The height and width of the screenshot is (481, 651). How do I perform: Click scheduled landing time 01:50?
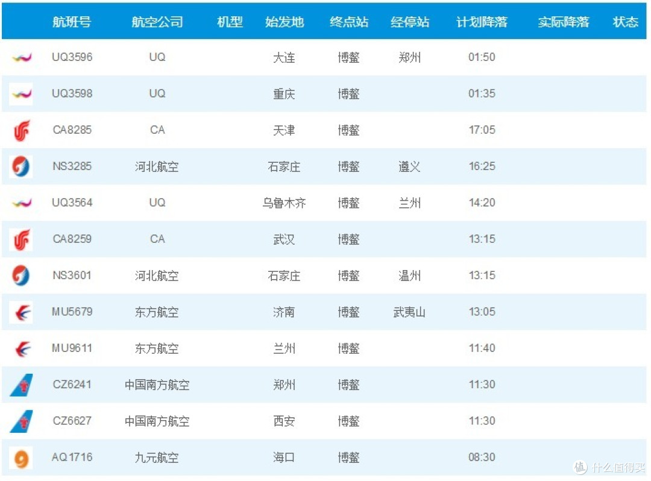pyautogui.click(x=482, y=57)
